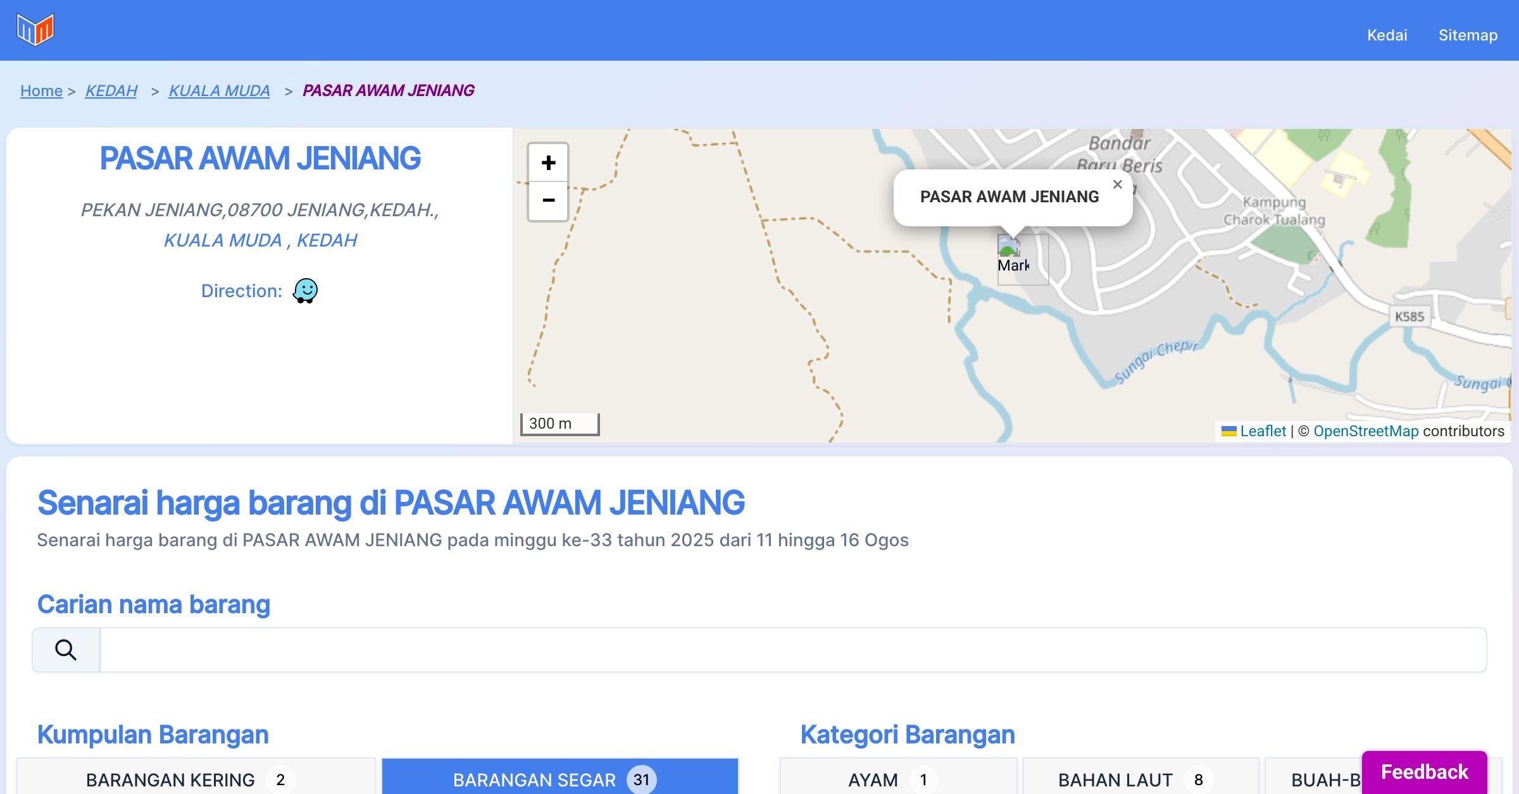Open the Kedai menu item
Screen dimensions: 1519x794
(x=1387, y=35)
